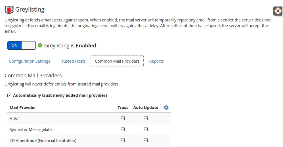Select the Symantec Messagelabs row

coord(89,130)
